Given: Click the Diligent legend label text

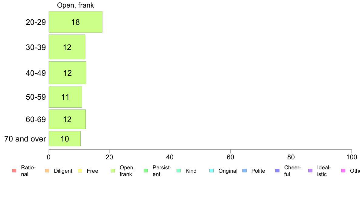Looking at the screenshot, I should 63,171.
